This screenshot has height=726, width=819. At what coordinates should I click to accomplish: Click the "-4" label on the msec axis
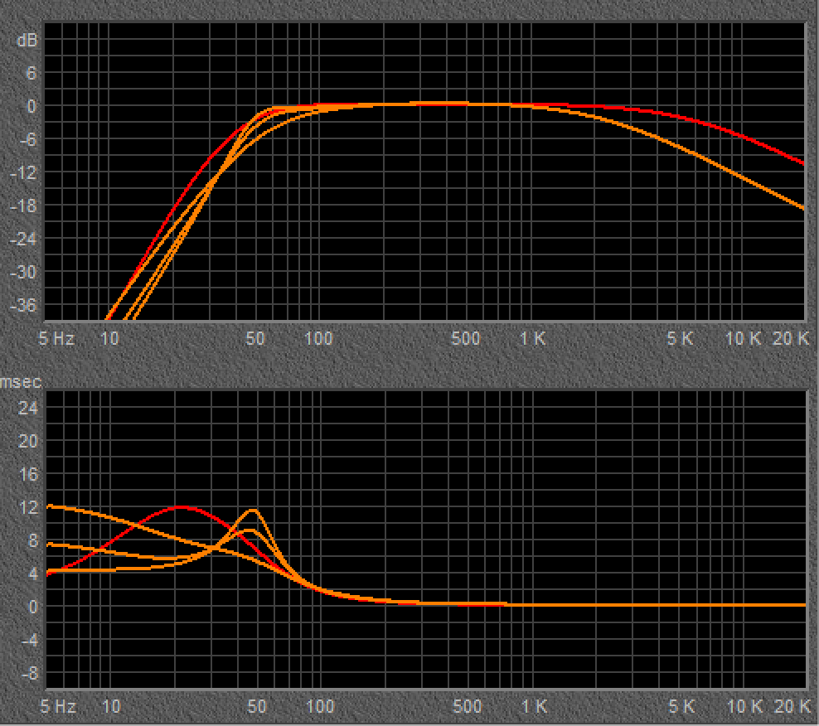pos(29,640)
